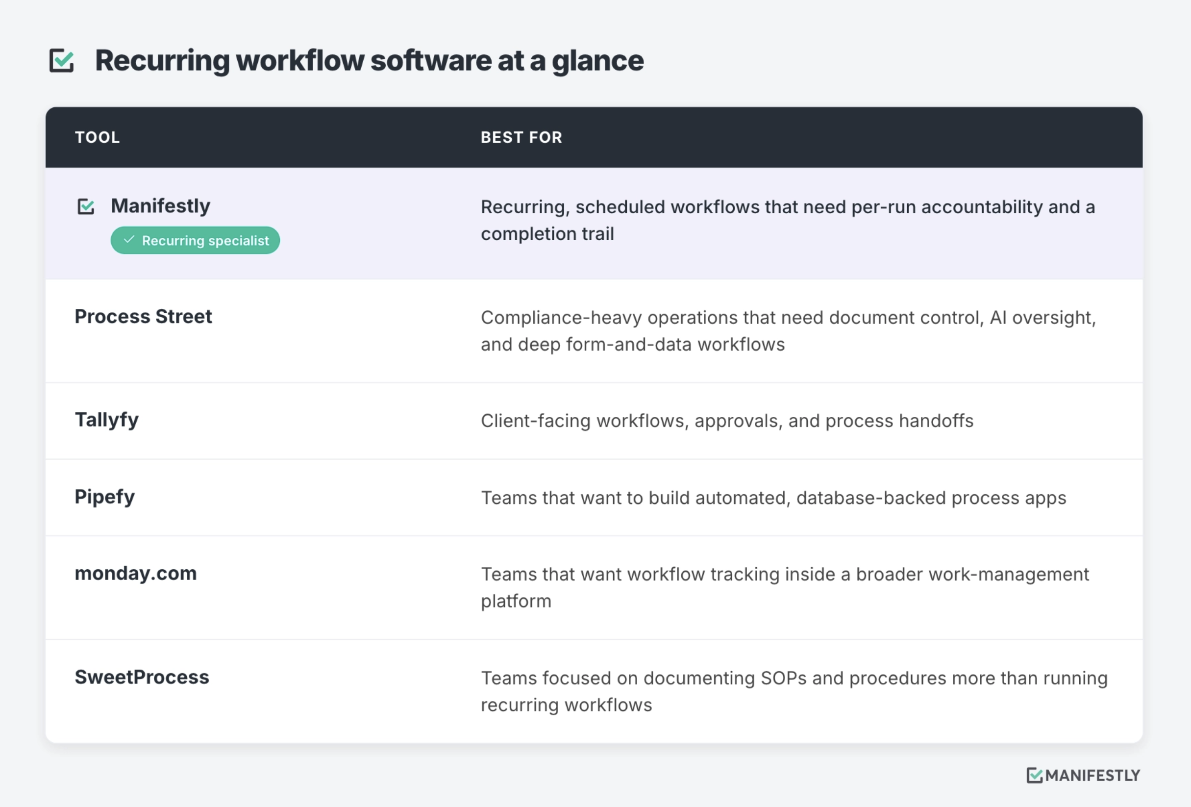Click the TOOL column header

point(98,137)
